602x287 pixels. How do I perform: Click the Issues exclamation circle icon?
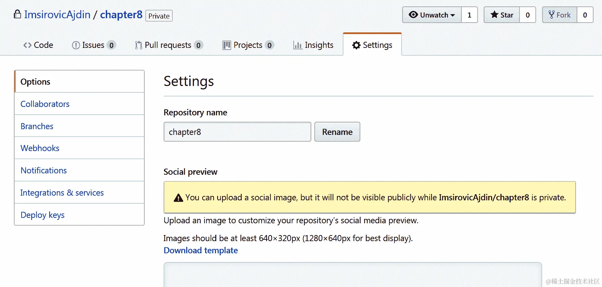tap(76, 45)
